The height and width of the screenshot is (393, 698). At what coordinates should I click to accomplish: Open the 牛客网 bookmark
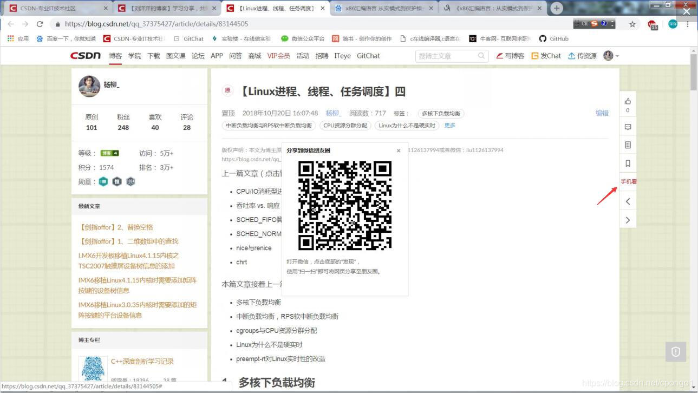point(500,39)
